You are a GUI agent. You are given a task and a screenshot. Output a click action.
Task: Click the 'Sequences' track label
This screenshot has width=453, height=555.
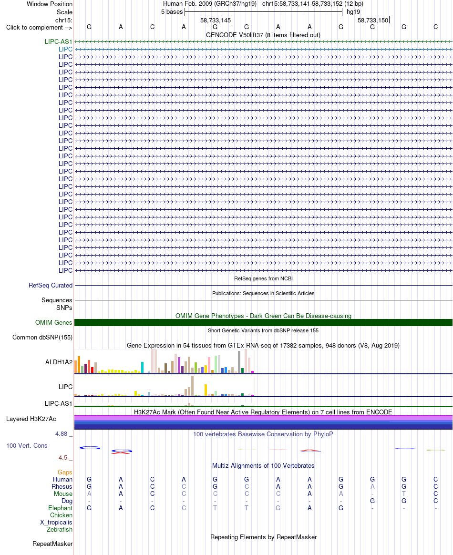pos(57,300)
